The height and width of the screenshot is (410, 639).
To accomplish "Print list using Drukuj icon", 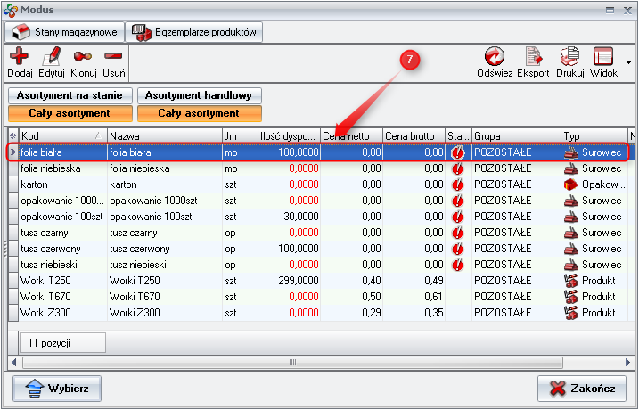I will 569,57.
